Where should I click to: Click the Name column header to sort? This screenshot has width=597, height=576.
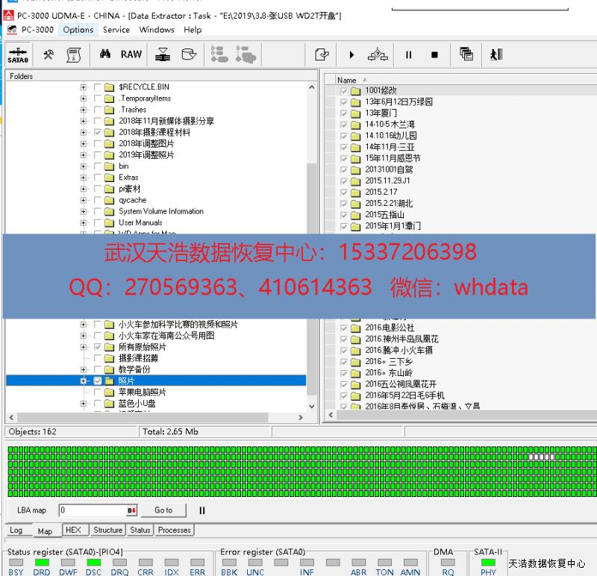(x=347, y=80)
